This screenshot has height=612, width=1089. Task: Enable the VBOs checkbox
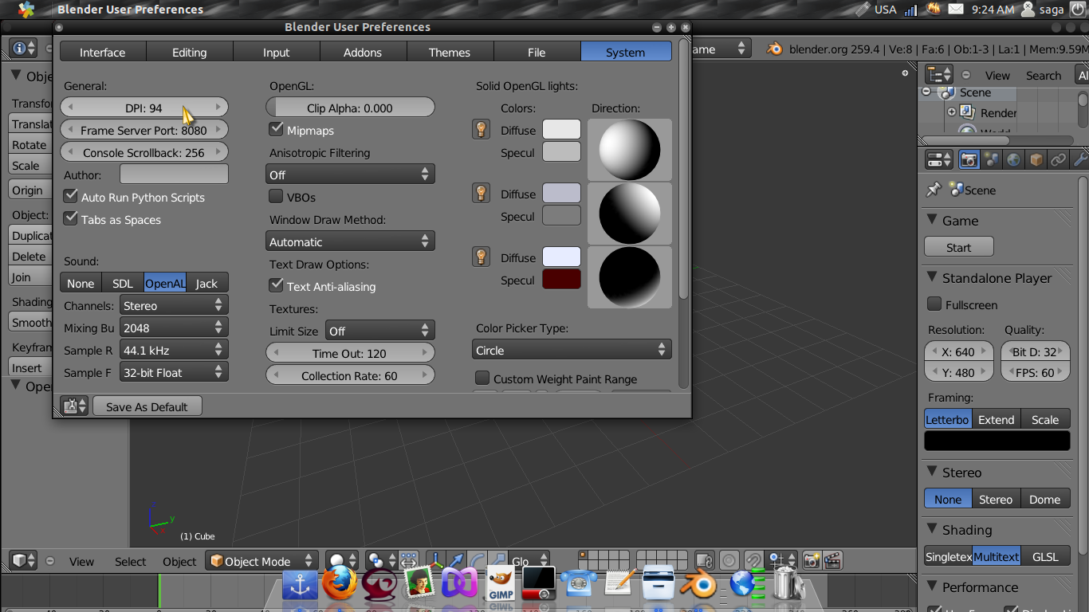(x=277, y=196)
